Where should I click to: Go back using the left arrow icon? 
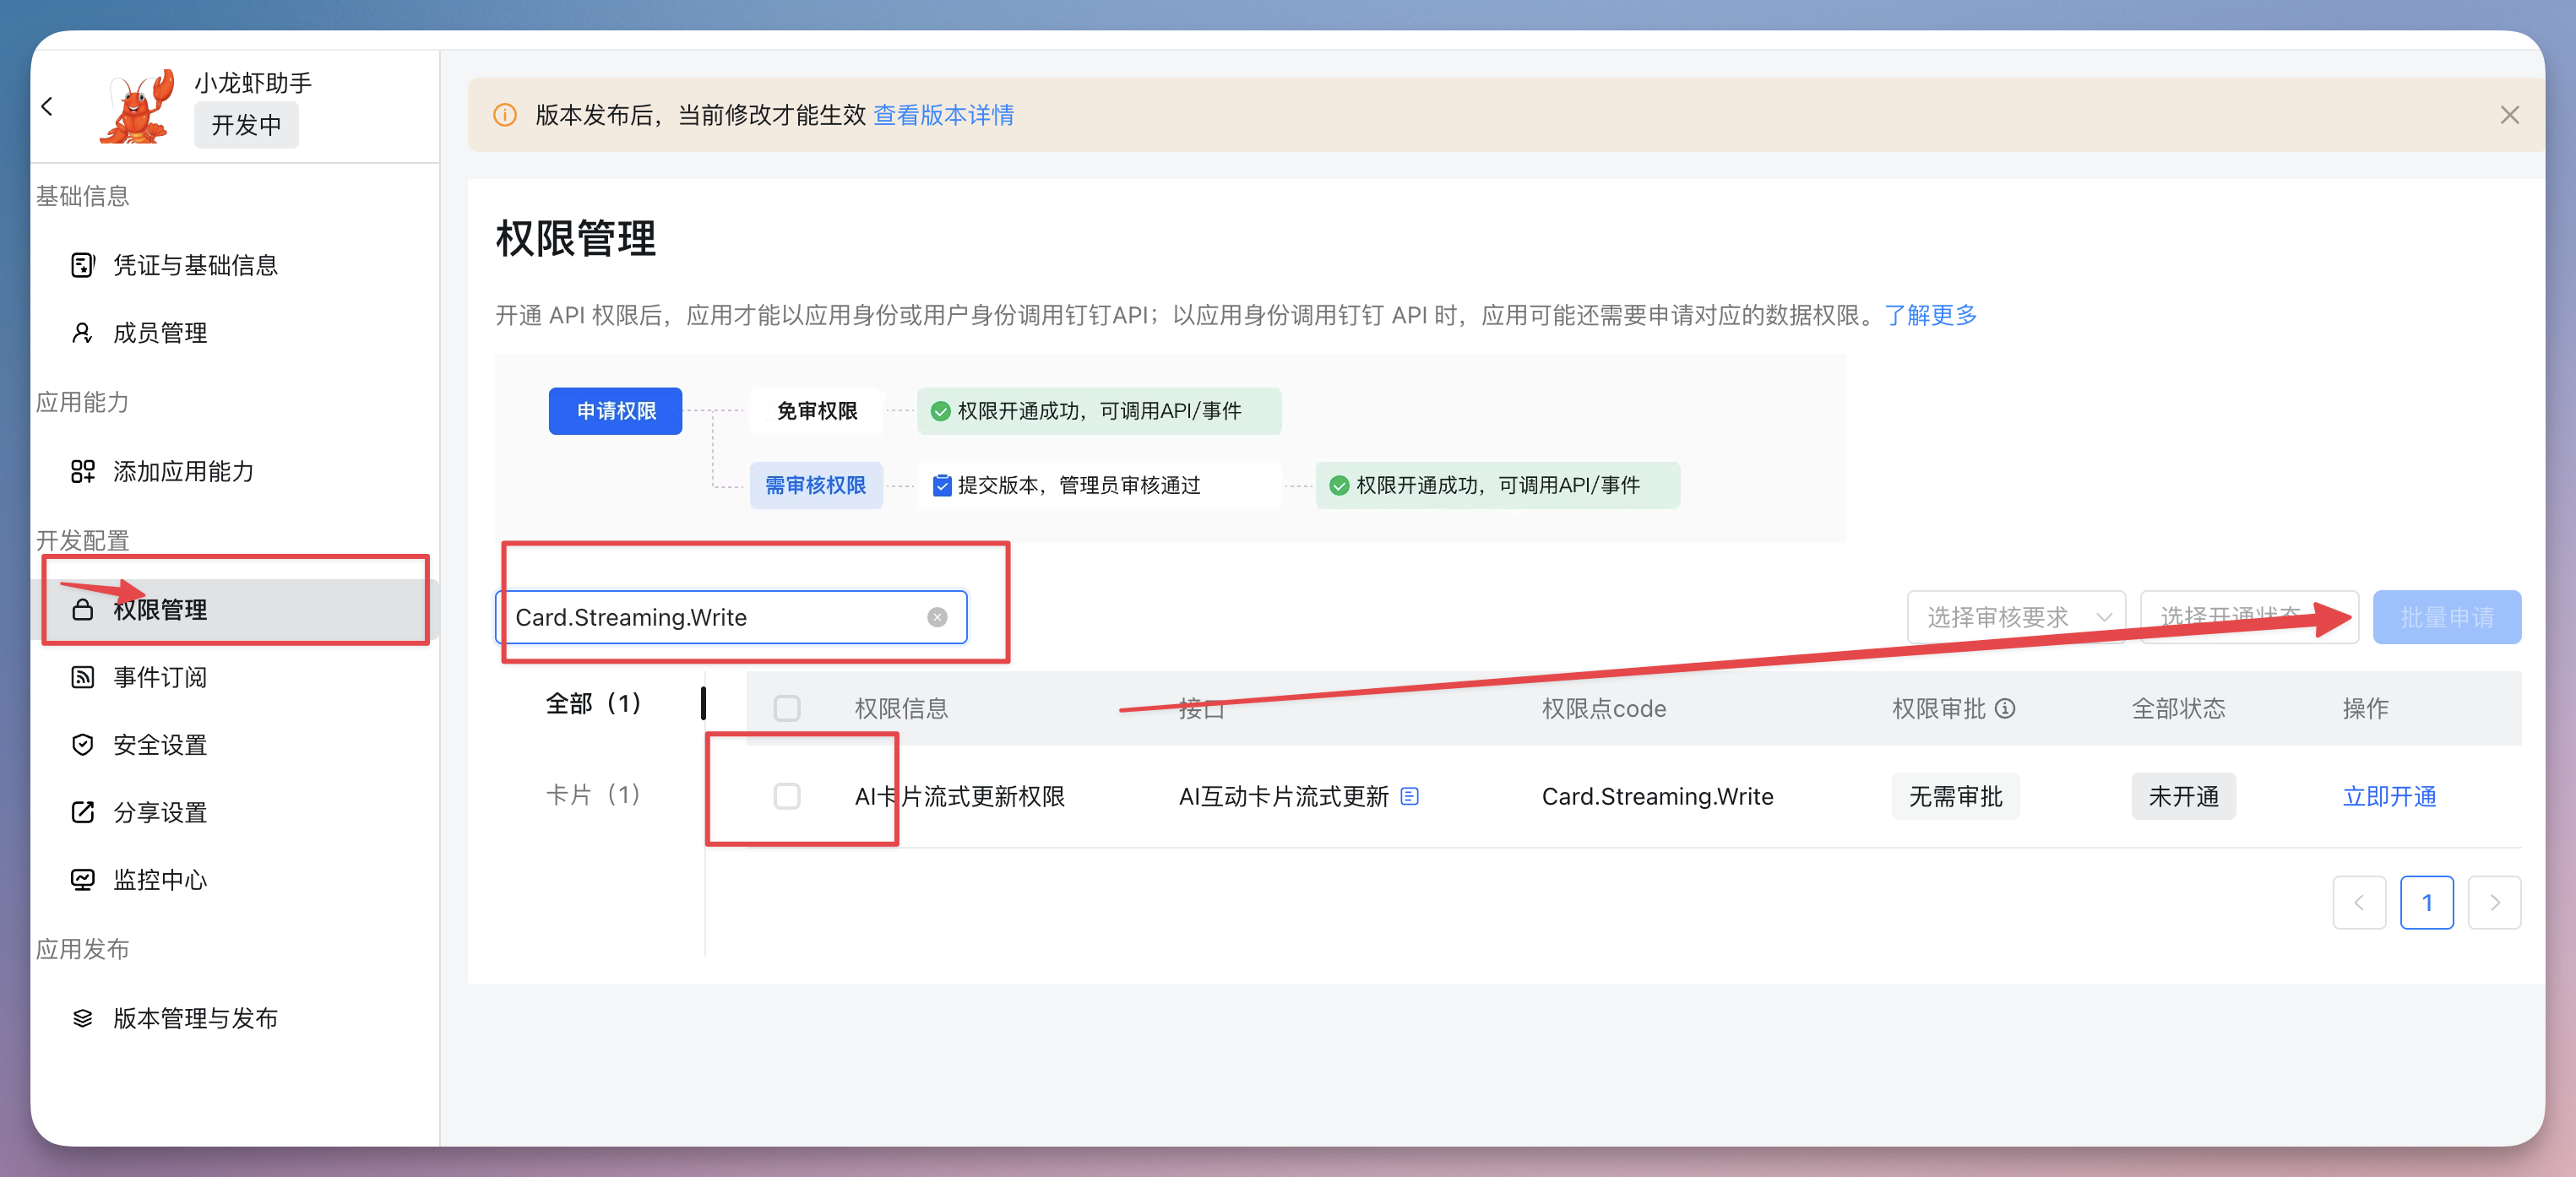47,106
